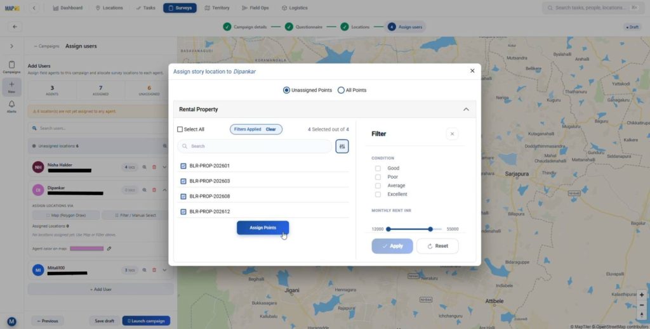Screen dimensions: 650x329
Task: Enable the Average condition filter
Action: pos(378,186)
